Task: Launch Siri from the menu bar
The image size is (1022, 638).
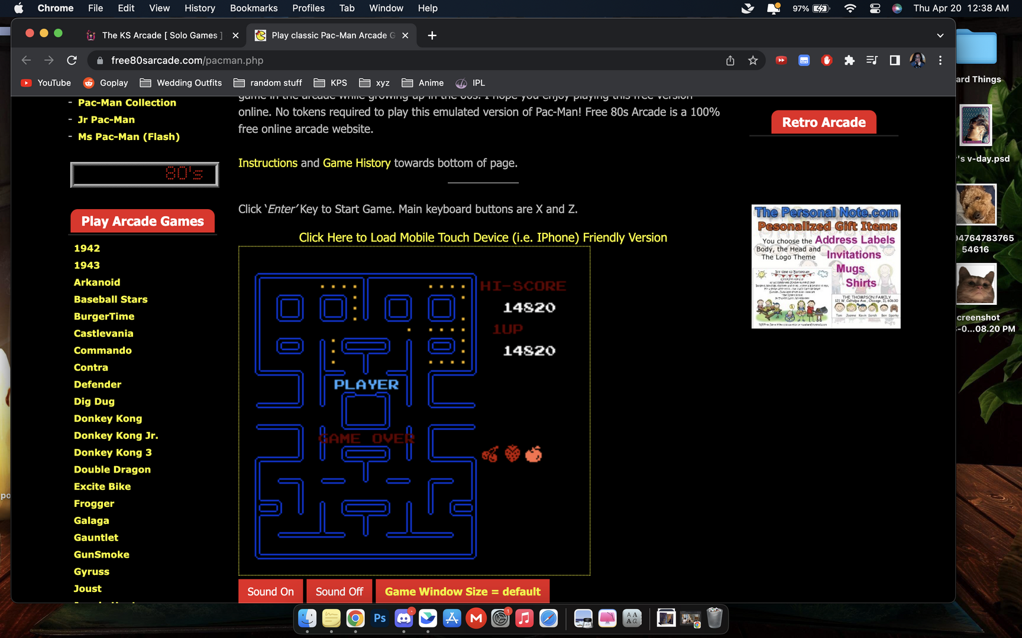Action: click(897, 8)
